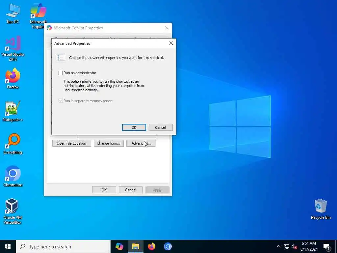
Task: Open the network status tray icon
Action: click(x=287, y=246)
